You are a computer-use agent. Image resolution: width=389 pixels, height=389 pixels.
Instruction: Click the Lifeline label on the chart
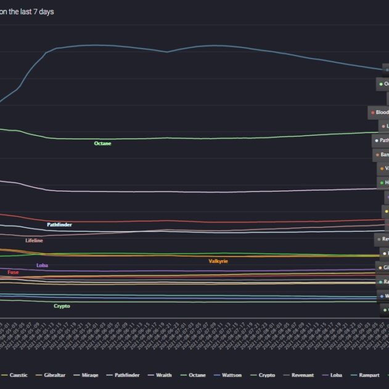tap(35, 240)
